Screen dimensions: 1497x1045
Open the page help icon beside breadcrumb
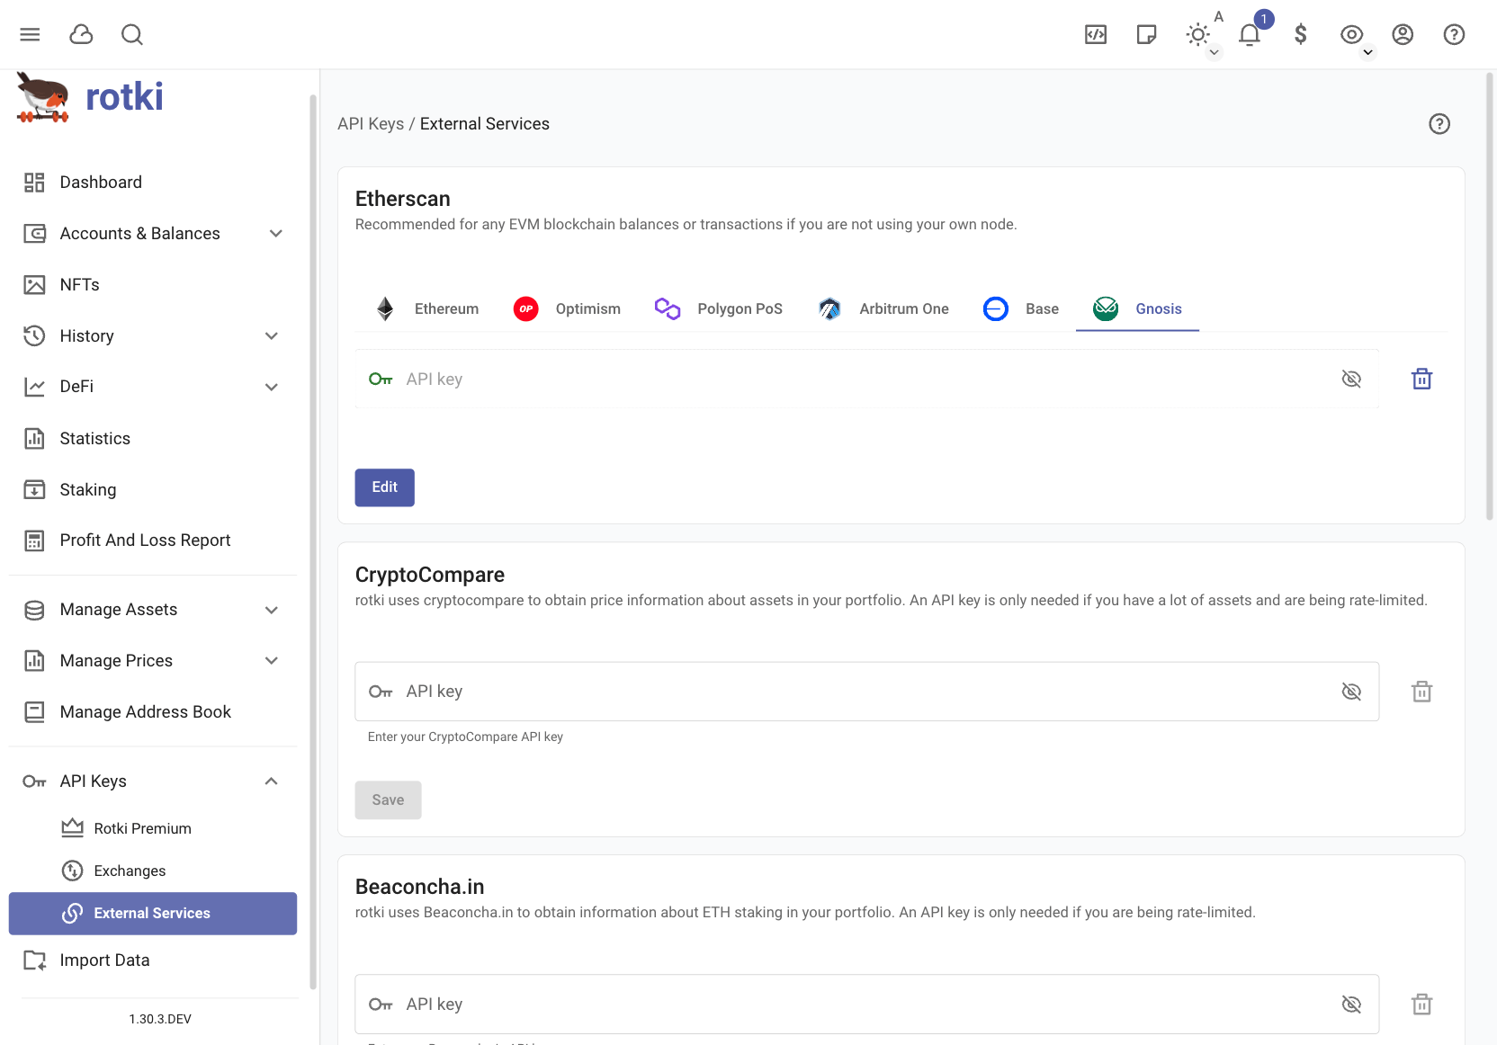(x=1439, y=124)
